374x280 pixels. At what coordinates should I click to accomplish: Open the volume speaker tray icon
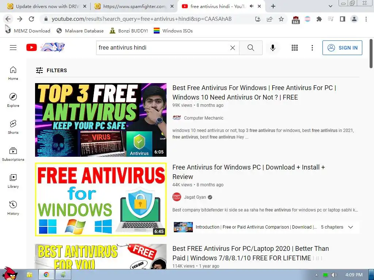(334, 275)
